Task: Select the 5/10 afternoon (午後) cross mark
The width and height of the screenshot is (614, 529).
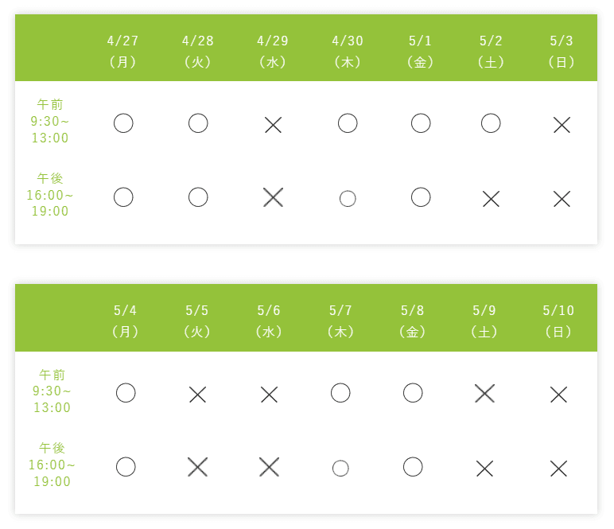Action: 558,469
